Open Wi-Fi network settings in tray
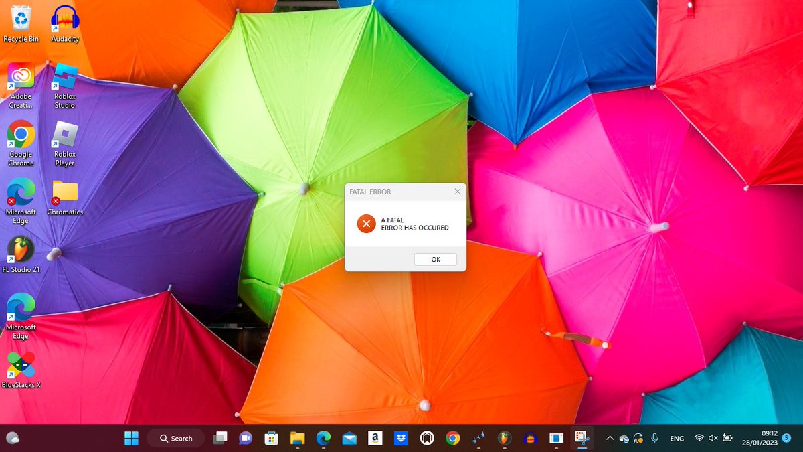 (x=699, y=438)
